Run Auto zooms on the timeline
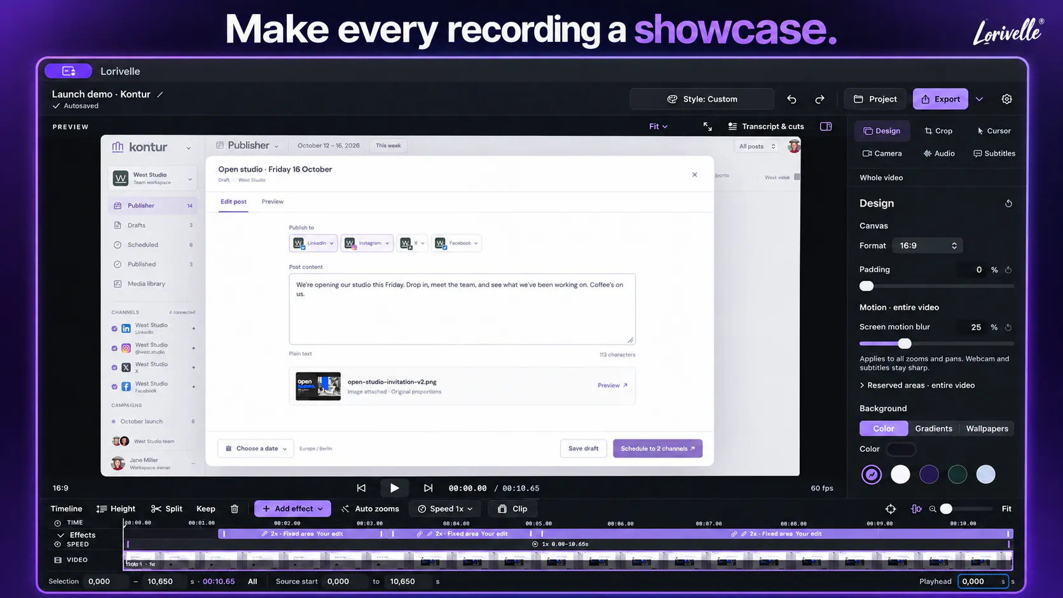 point(370,508)
